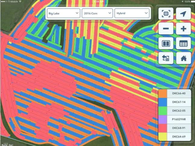Screen dimensions: 195x146
Task: Tap the purple P1602YHR legend swatch
Action: (x=163, y=120)
